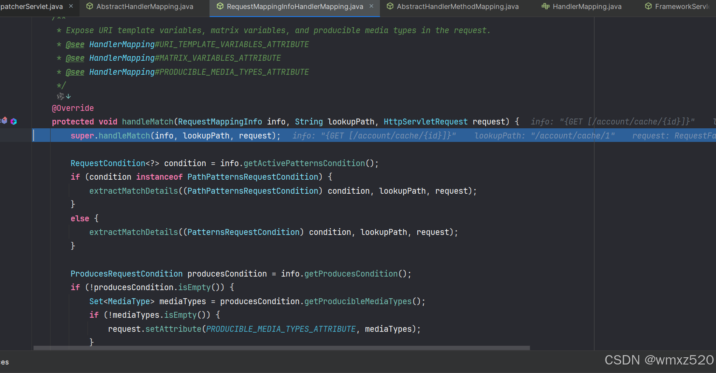This screenshot has height=373, width=716.
Task: Click the @Override annotation
Action: pyautogui.click(x=73, y=108)
